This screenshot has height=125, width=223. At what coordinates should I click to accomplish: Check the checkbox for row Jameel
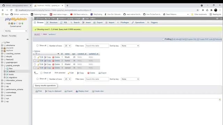[x=35, y=68]
